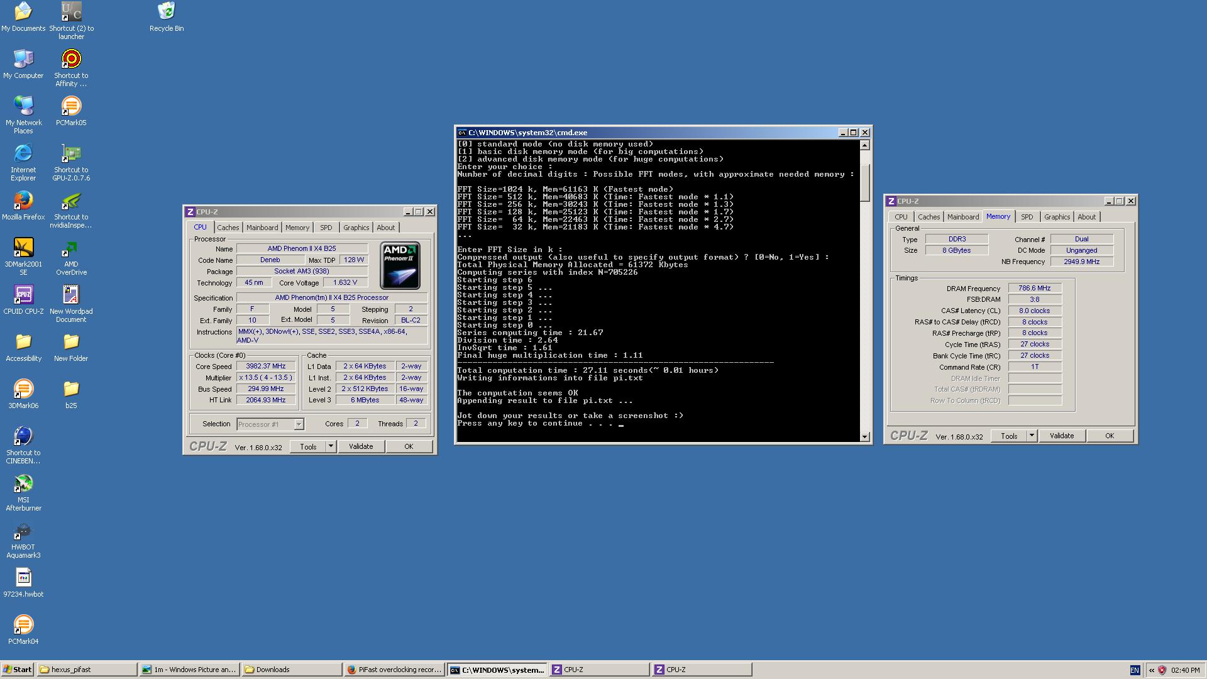Click the security shield tray icon
Viewport: 1207px width, 679px height.
pyautogui.click(x=1162, y=670)
